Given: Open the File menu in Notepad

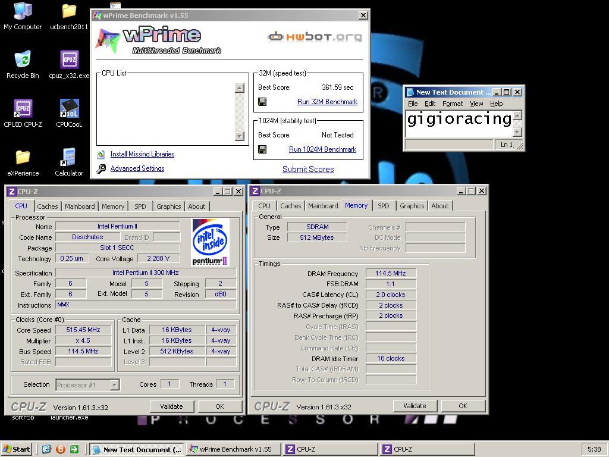Looking at the screenshot, I should pos(413,104).
